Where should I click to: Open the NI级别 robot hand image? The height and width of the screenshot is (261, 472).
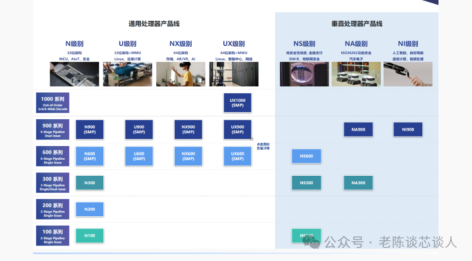pos(408,74)
